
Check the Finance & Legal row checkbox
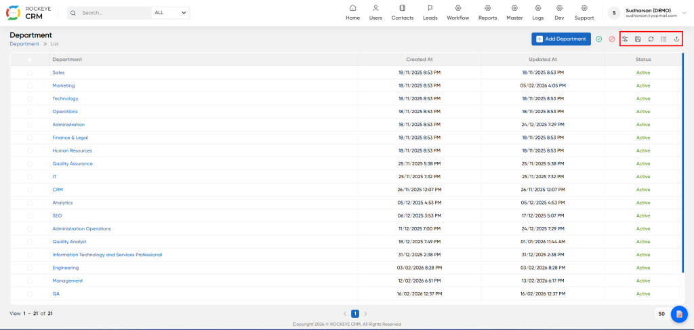(30, 138)
